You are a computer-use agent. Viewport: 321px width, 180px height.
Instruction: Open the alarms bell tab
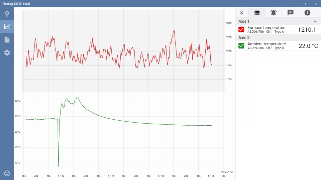(x=274, y=13)
